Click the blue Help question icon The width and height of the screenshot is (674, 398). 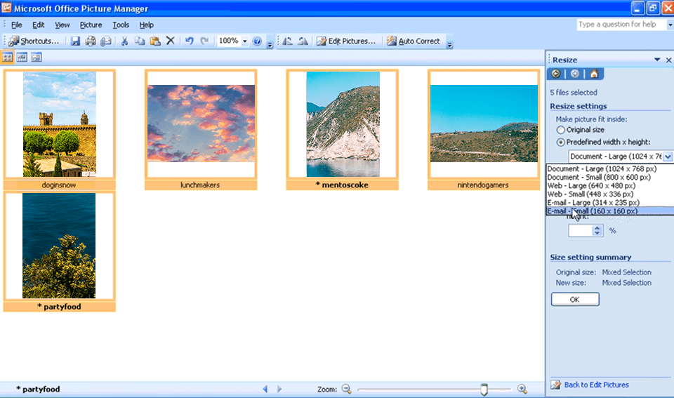point(257,41)
